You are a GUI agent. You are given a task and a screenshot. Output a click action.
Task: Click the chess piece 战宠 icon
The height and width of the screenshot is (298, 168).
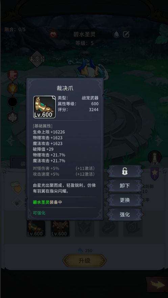coord(155,158)
